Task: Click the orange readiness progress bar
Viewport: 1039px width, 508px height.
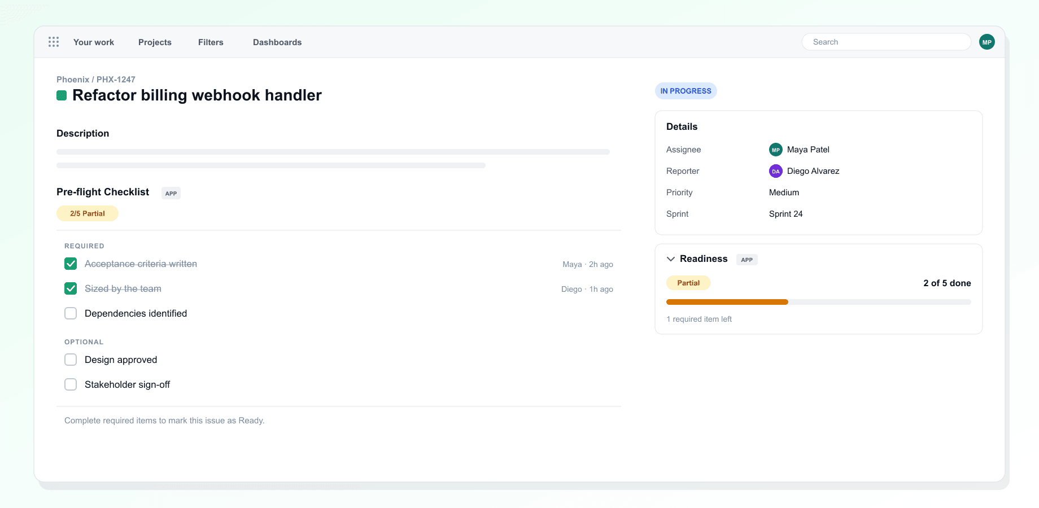Action: pos(727,302)
